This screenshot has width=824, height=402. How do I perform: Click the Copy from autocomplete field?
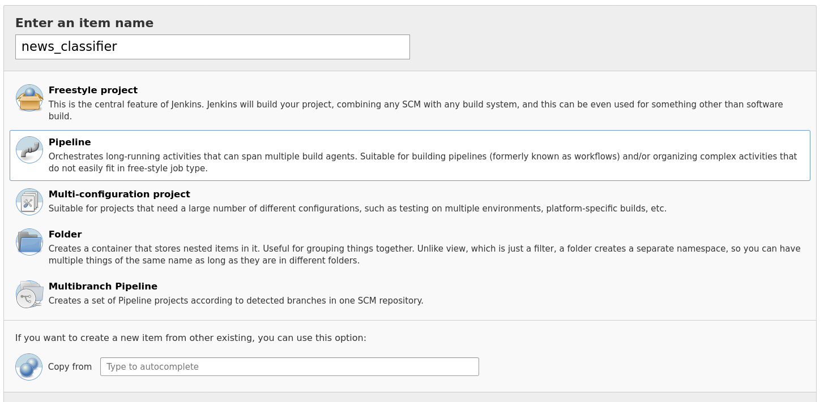pyautogui.click(x=289, y=366)
